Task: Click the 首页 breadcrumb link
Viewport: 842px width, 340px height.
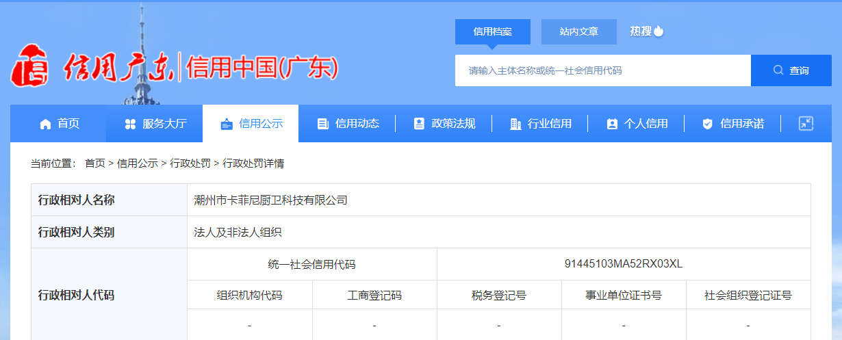Action: (x=95, y=164)
